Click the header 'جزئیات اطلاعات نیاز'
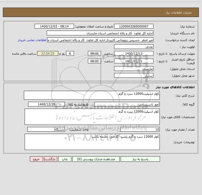202x195 pixels. click(179, 13)
